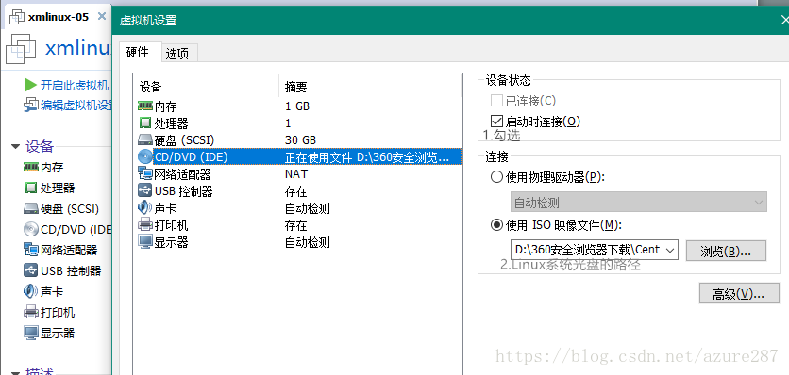The image size is (789, 375).
Task: Click the processor icon in the dialog's device list
Action: (x=145, y=122)
